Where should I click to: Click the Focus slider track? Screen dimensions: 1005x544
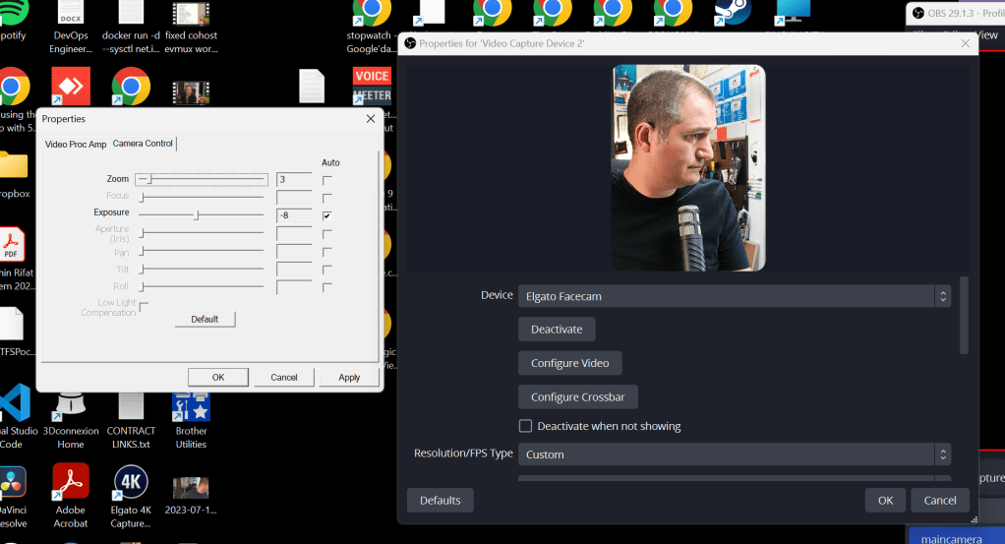202,197
